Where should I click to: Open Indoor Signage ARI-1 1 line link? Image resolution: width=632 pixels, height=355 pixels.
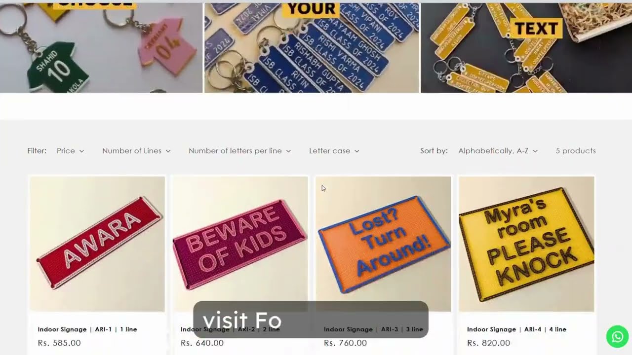point(87,329)
